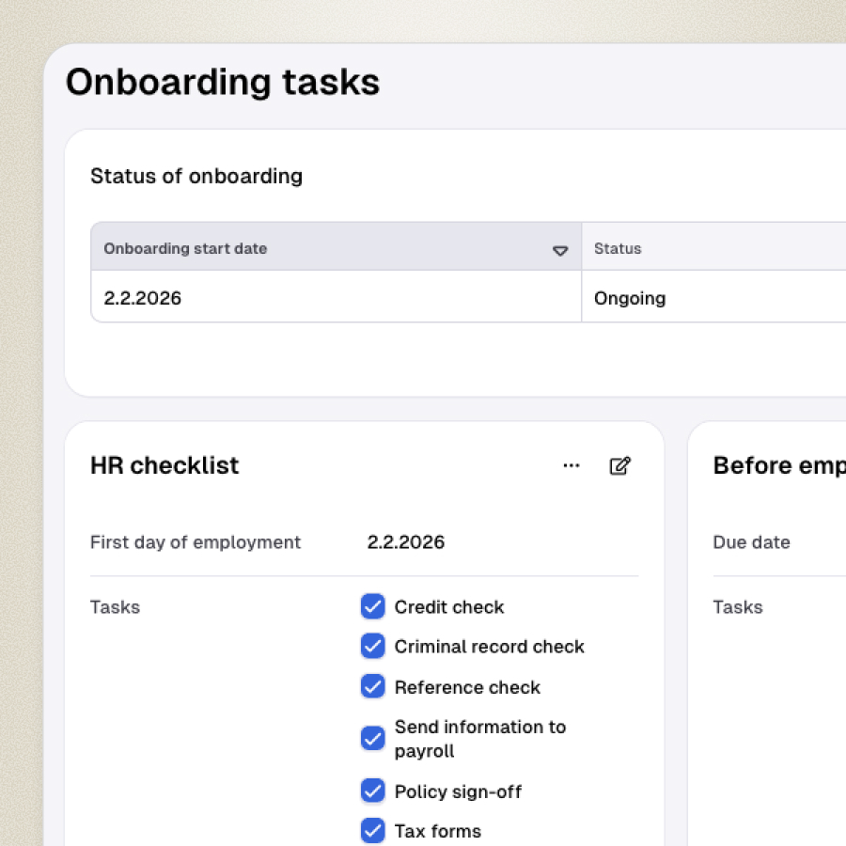Click the 2.2.2026 date in the table
846x846 pixels.
(x=142, y=298)
